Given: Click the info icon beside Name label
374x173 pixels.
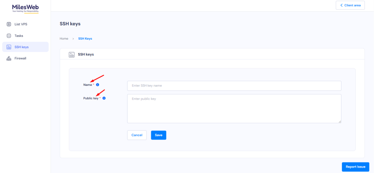Looking at the screenshot, I should 98,85.
